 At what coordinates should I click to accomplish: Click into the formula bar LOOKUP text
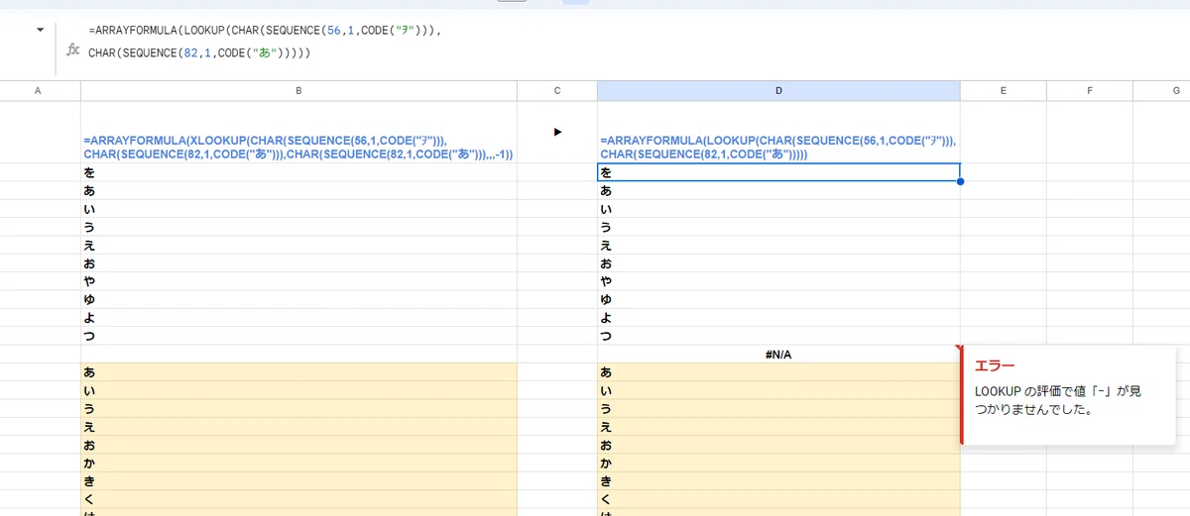tap(264, 42)
